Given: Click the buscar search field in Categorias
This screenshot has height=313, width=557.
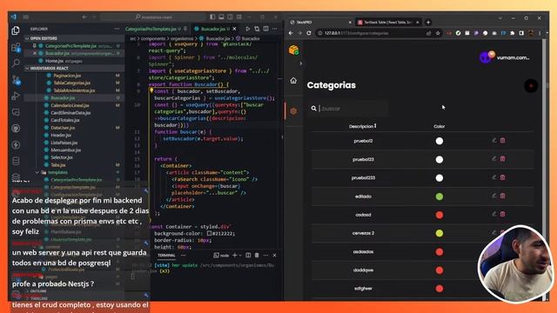Looking at the screenshot, I should 348,108.
